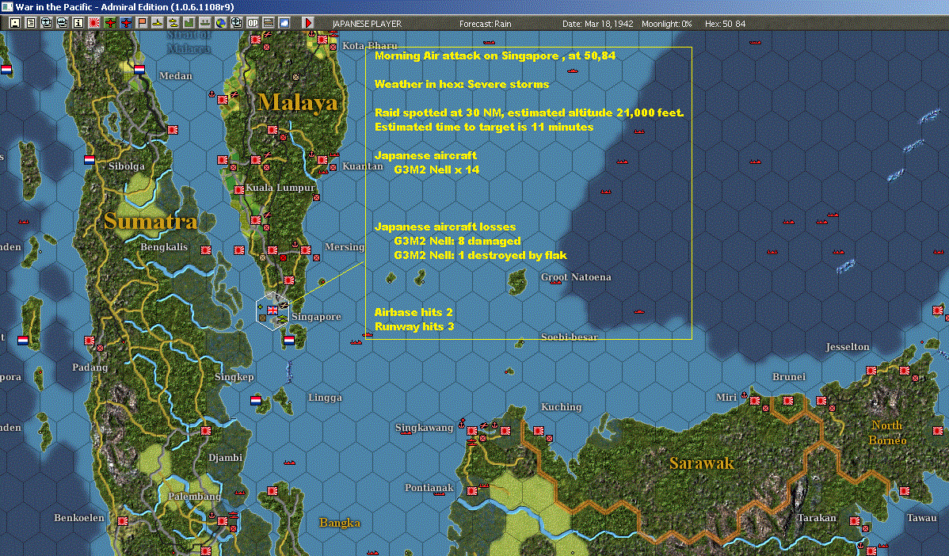Viewport: 949px width, 556px height.
Task: Click 'Weather in hex: Severe storms' line
Action: click(462, 84)
